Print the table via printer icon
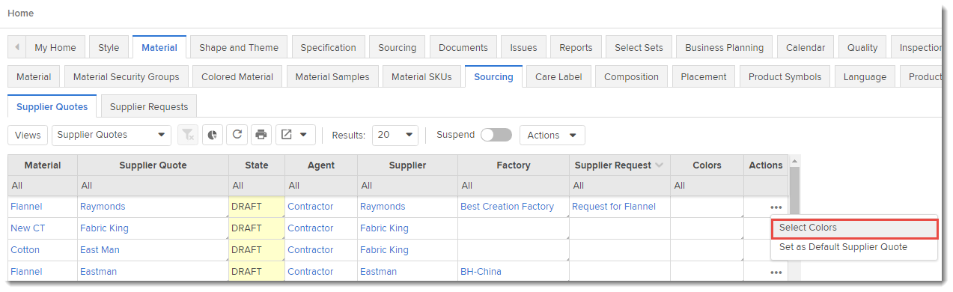Image resolution: width=953 pixels, height=292 pixels. (x=261, y=136)
